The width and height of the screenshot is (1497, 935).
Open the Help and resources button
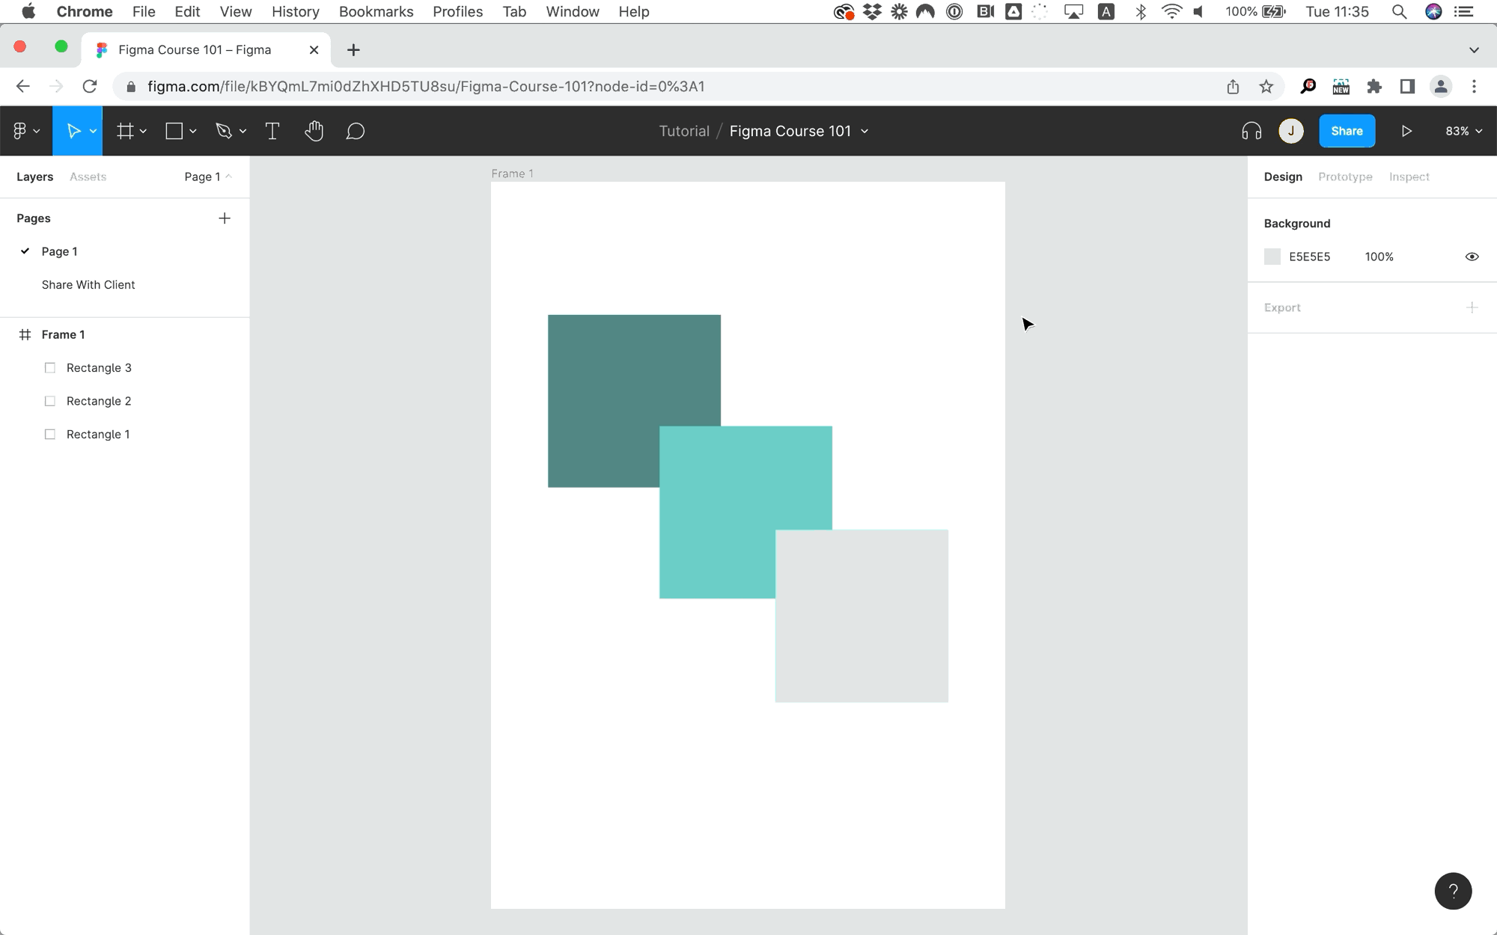(x=1453, y=891)
